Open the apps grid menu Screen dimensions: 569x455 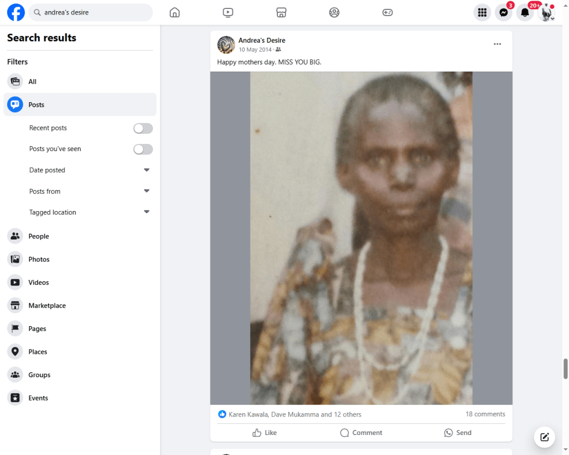coord(482,12)
